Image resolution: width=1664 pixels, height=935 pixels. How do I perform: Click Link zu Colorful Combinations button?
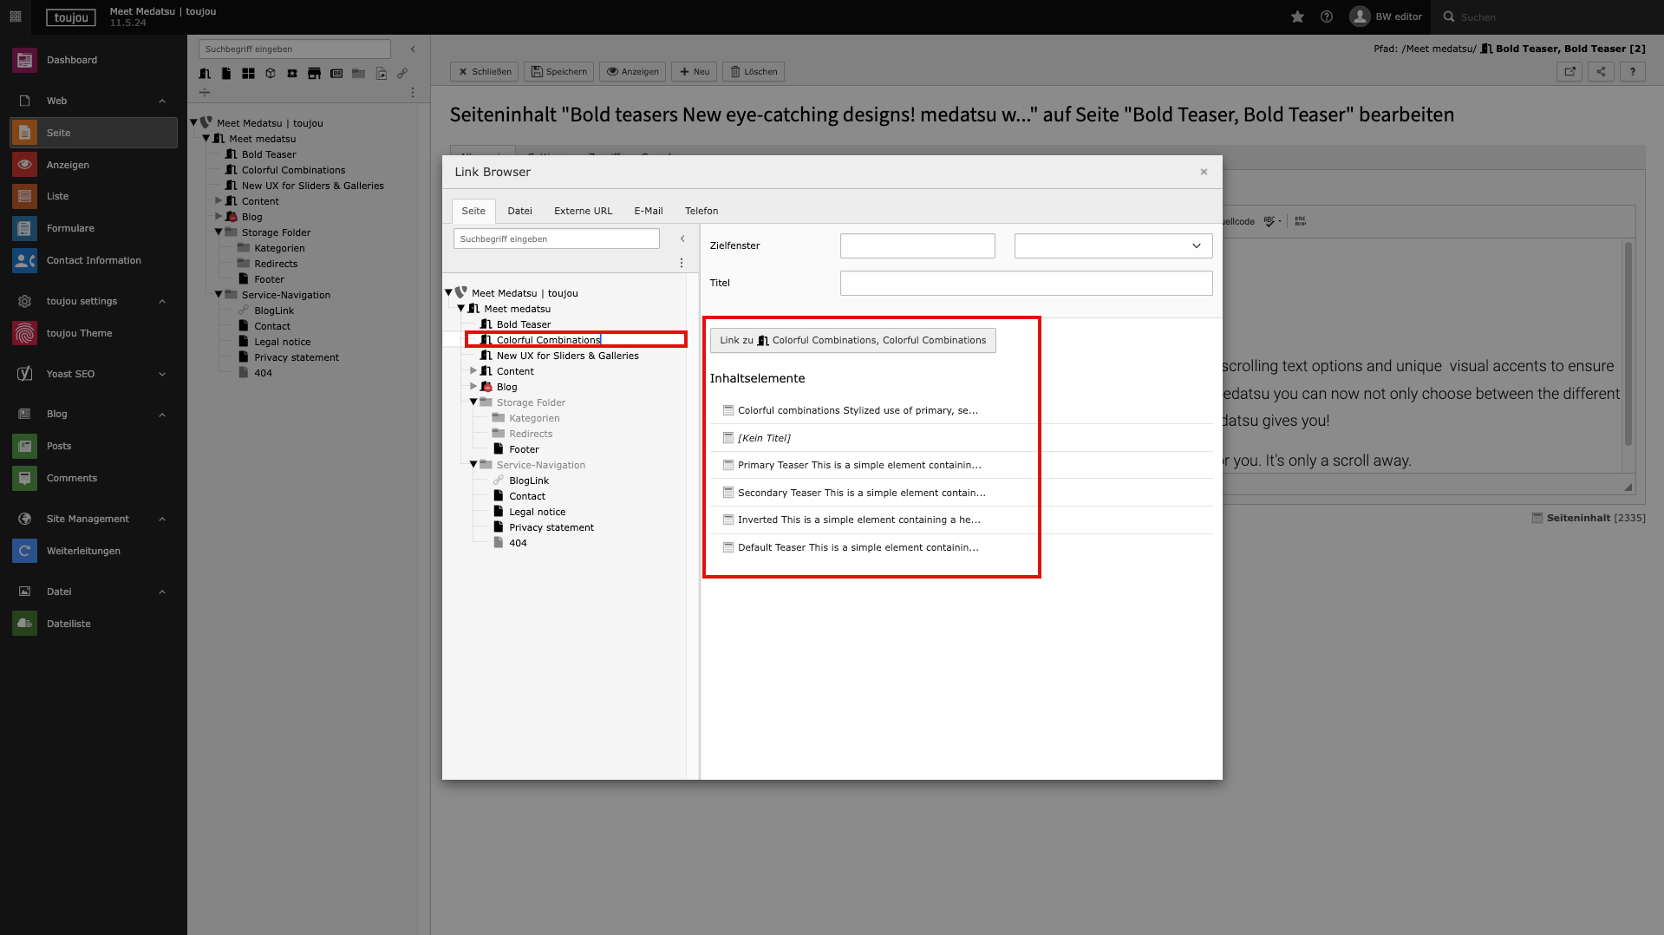click(852, 340)
